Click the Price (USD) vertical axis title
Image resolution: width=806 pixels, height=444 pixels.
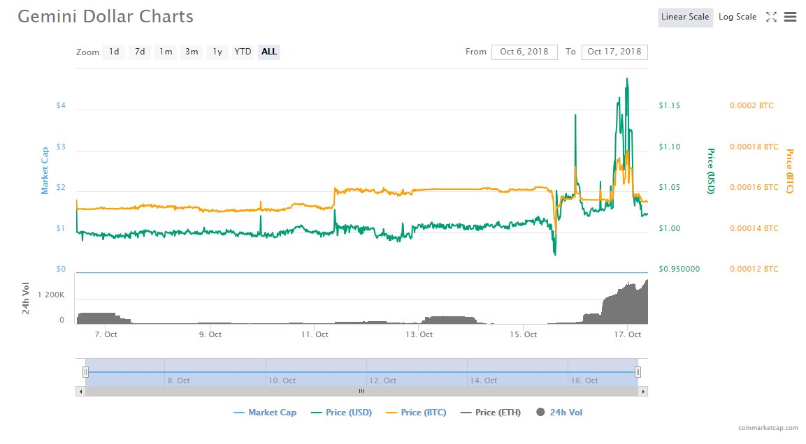click(x=711, y=171)
